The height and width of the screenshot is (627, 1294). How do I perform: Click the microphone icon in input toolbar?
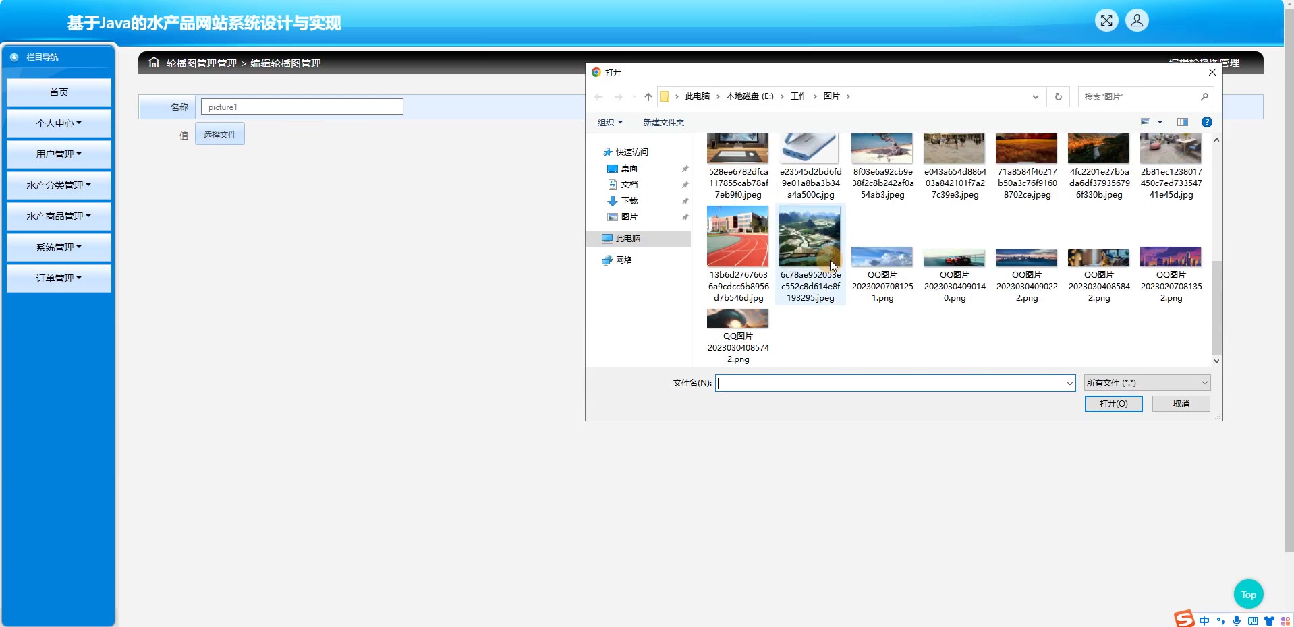1237,621
